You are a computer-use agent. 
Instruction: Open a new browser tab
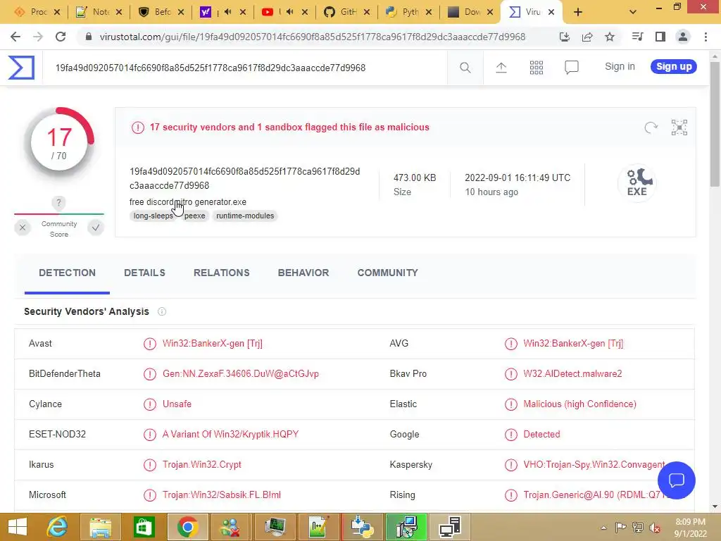coord(578,12)
